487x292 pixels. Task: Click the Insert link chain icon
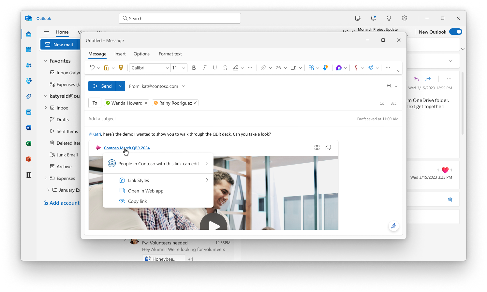click(x=278, y=68)
